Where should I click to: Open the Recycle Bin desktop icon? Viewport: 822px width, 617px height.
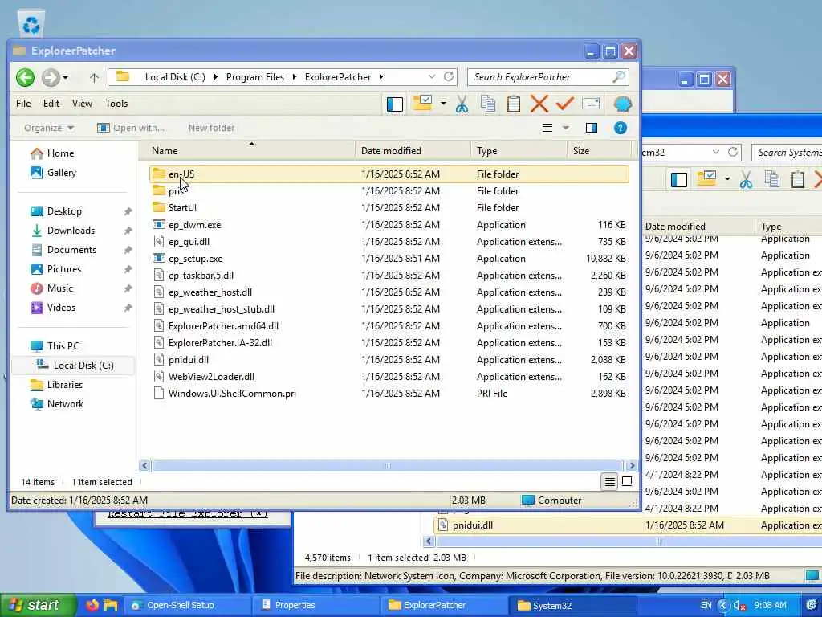pyautogui.click(x=31, y=23)
